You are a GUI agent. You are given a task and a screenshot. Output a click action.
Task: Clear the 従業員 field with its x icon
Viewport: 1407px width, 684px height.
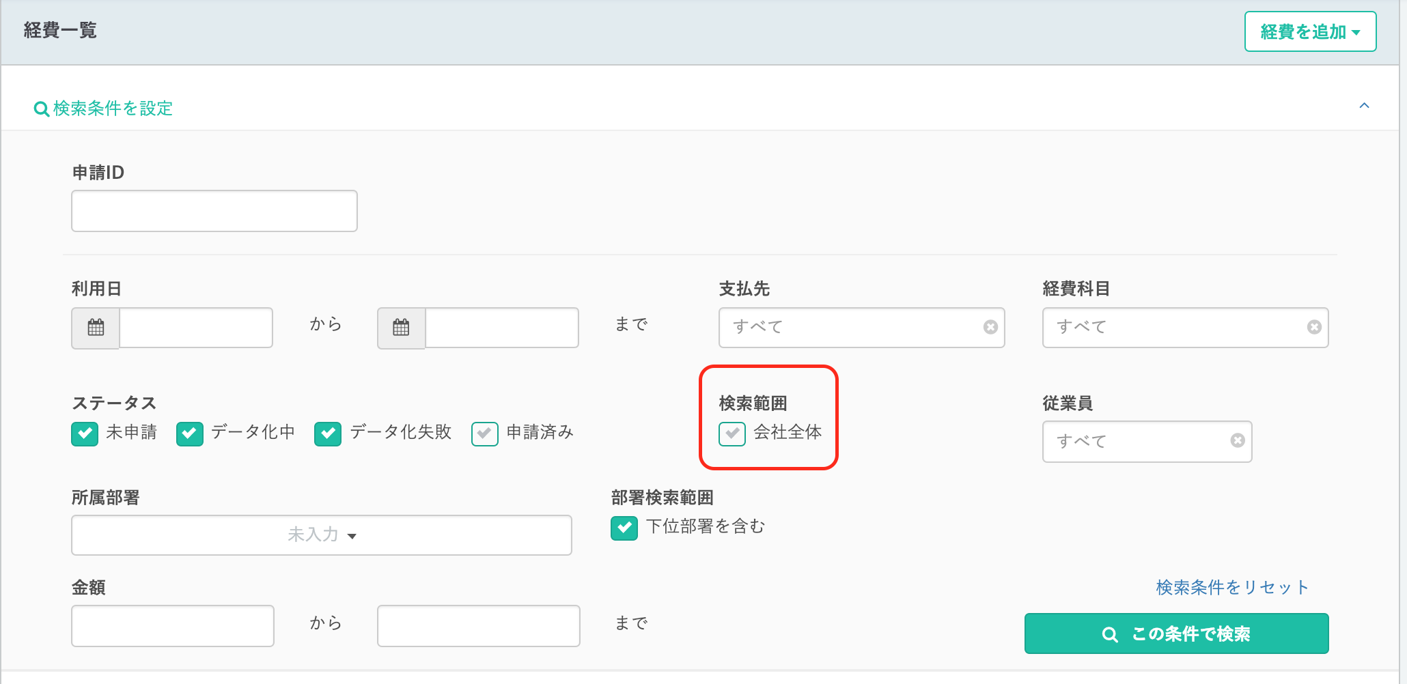[1238, 441]
